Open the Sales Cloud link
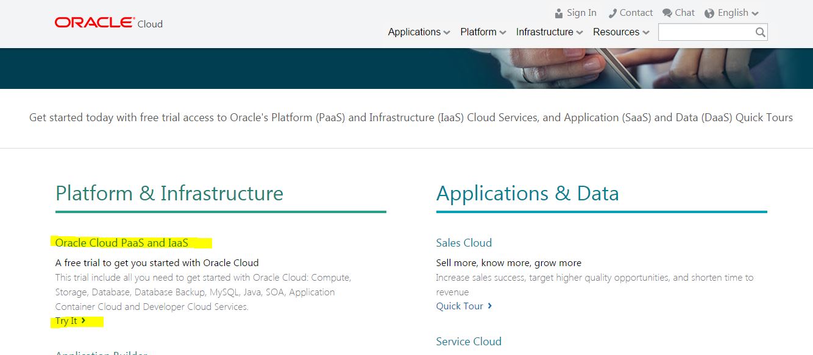The height and width of the screenshot is (355, 813). click(463, 242)
